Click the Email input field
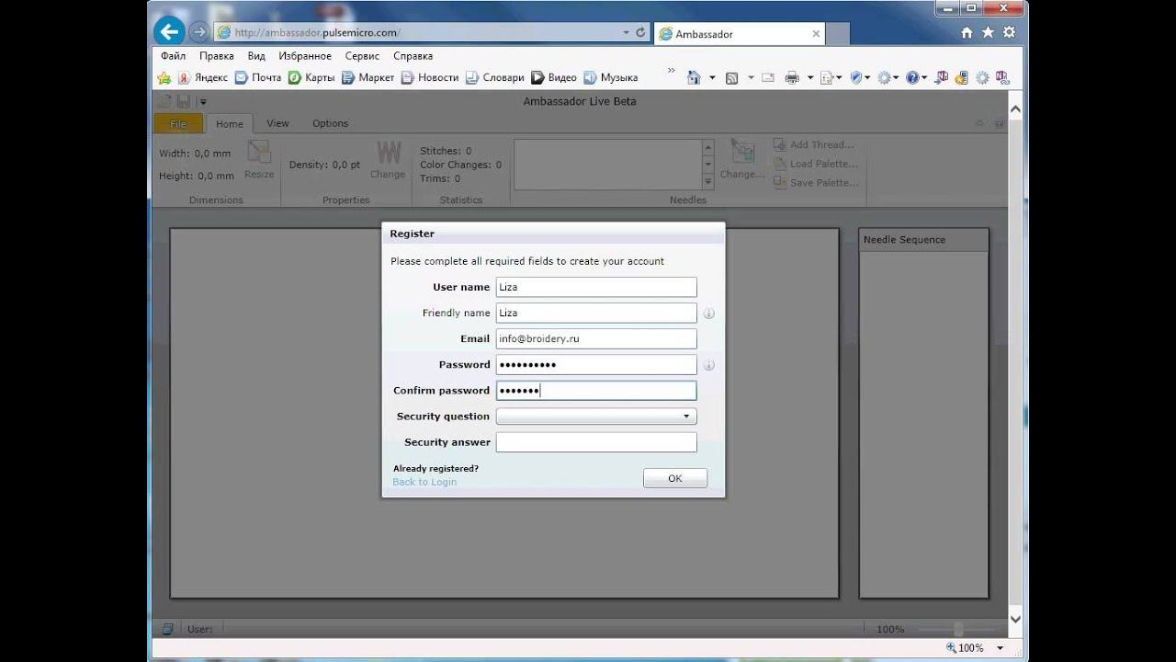This screenshot has width=1176, height=662. [596, 338]
